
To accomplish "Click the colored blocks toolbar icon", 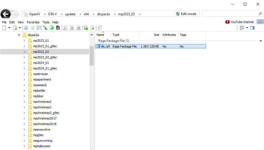I will pyautogui.click(x=45, y=28).
